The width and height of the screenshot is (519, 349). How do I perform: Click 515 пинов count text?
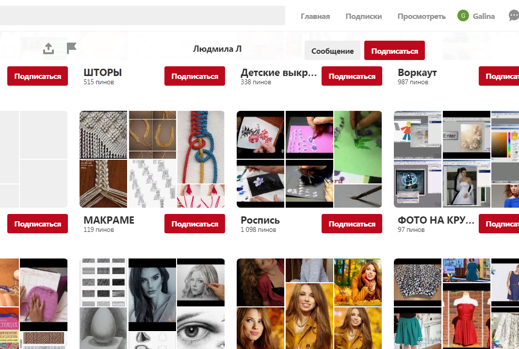(98, 82)
